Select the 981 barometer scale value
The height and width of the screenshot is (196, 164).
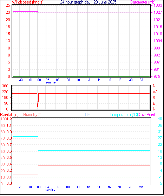click(157, 69)
